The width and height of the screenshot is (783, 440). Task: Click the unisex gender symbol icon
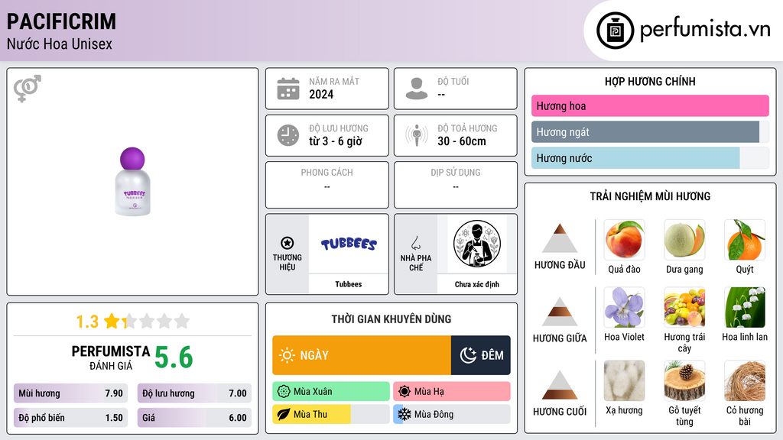click(27, 89)
